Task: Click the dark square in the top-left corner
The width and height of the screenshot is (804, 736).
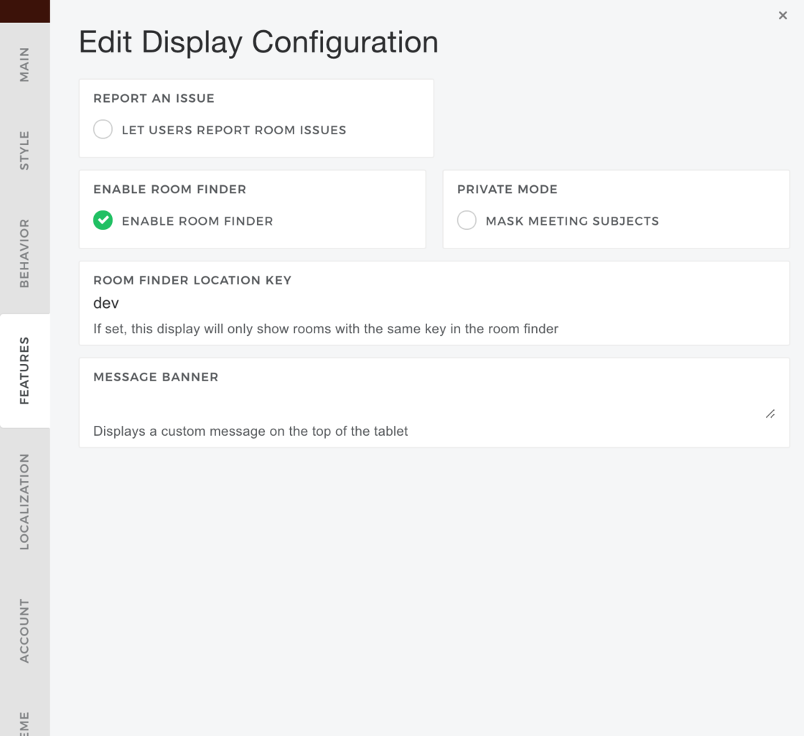Action: tap(24, 11)
